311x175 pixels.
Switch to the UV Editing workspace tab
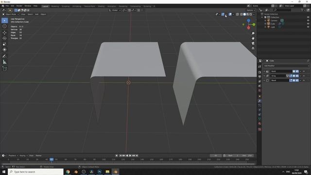tap(77, 6)
